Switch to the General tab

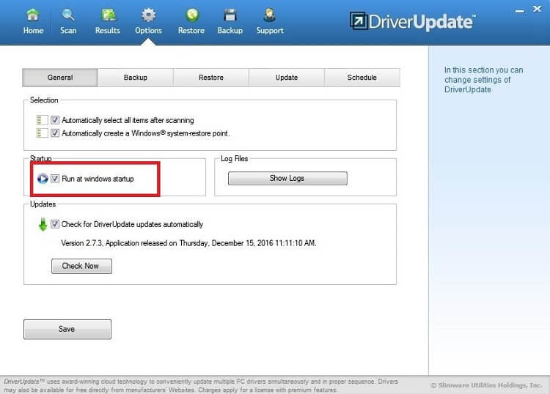pyautogui.click(x=60, y=78)
